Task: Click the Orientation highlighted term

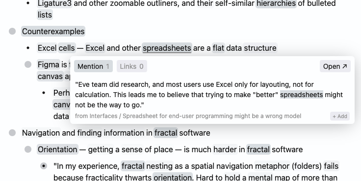Action: pyautogui.click(x=57, y=149)
